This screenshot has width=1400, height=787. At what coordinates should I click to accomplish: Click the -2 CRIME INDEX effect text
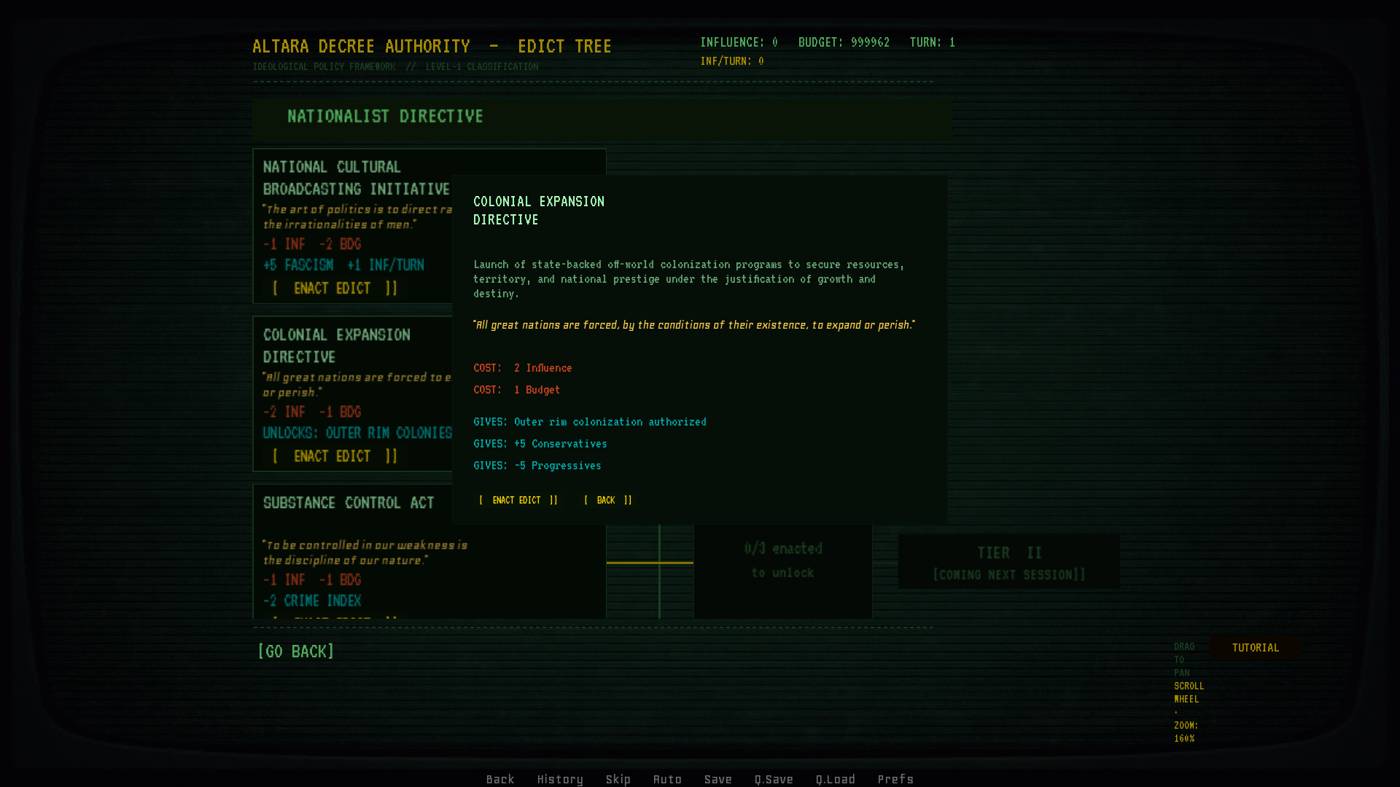click(x=312, y=601)
